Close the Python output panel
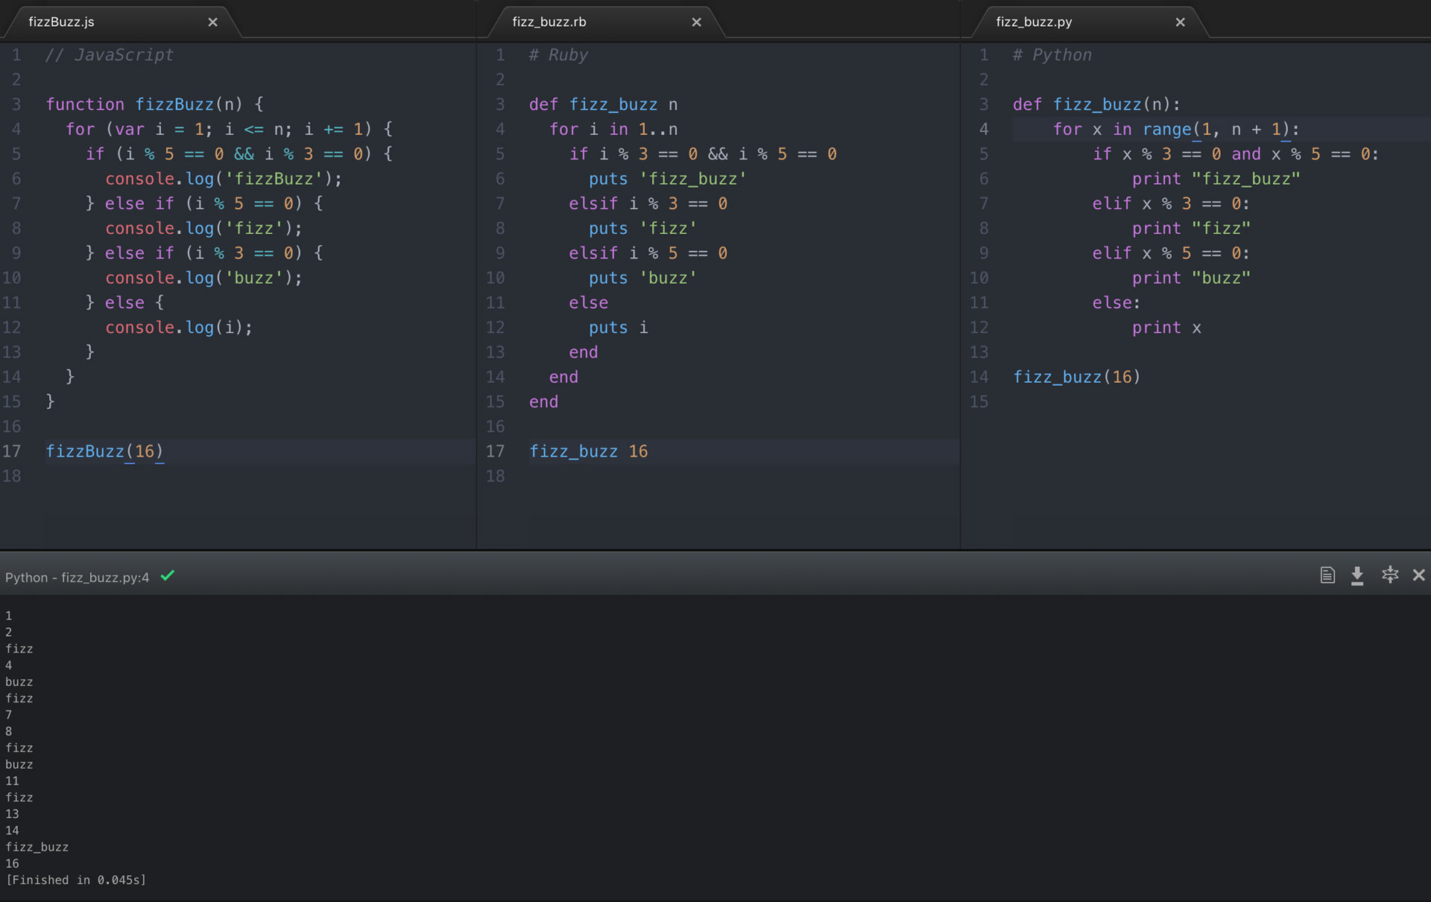The width and height of the screenshot is (1431, 902). coord(1418,575)
